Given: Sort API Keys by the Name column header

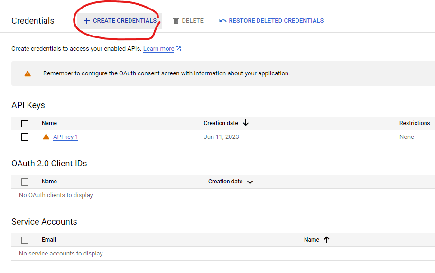Looking at the screenshot, I should [x=49, y=123].
